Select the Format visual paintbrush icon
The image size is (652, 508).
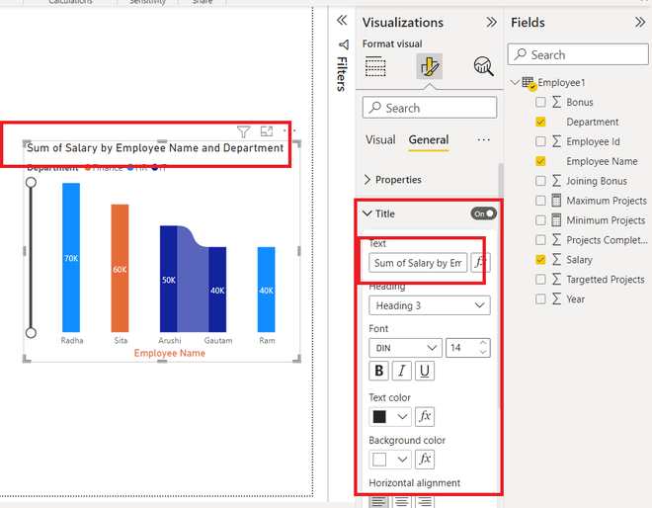pos(429,66)
